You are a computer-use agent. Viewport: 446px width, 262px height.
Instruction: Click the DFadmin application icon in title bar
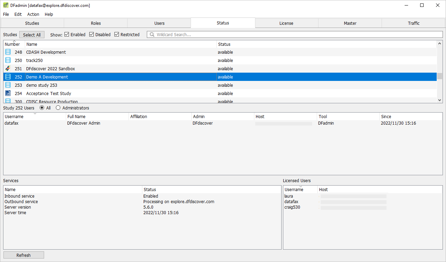pos(6,5)
